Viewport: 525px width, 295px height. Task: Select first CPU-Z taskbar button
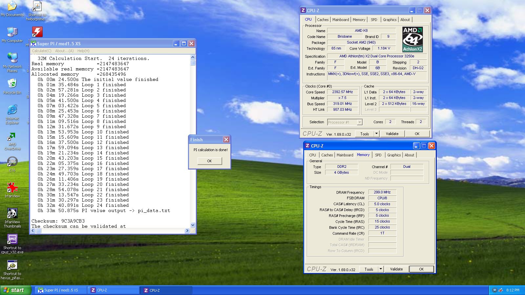(x=114, y=290)
